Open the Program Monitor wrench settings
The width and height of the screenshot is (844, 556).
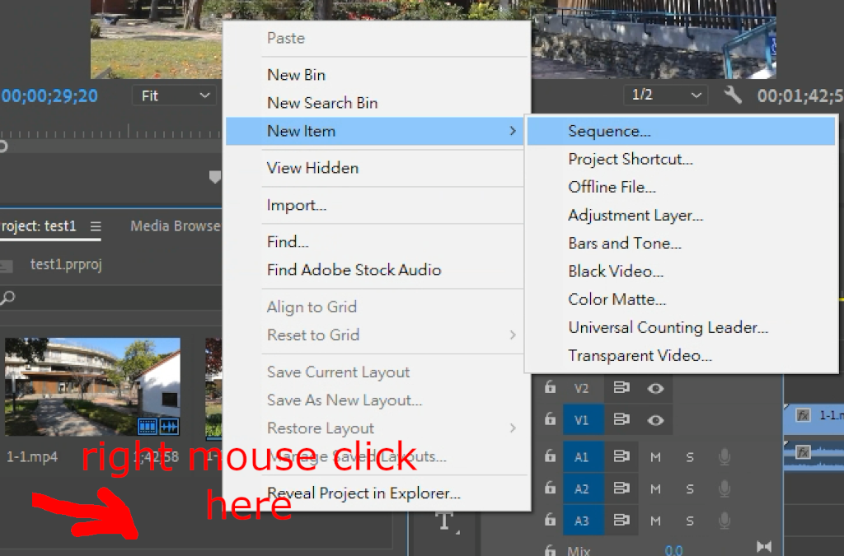pos(733,96)
